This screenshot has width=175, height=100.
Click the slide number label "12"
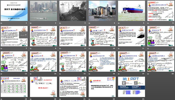173,49
